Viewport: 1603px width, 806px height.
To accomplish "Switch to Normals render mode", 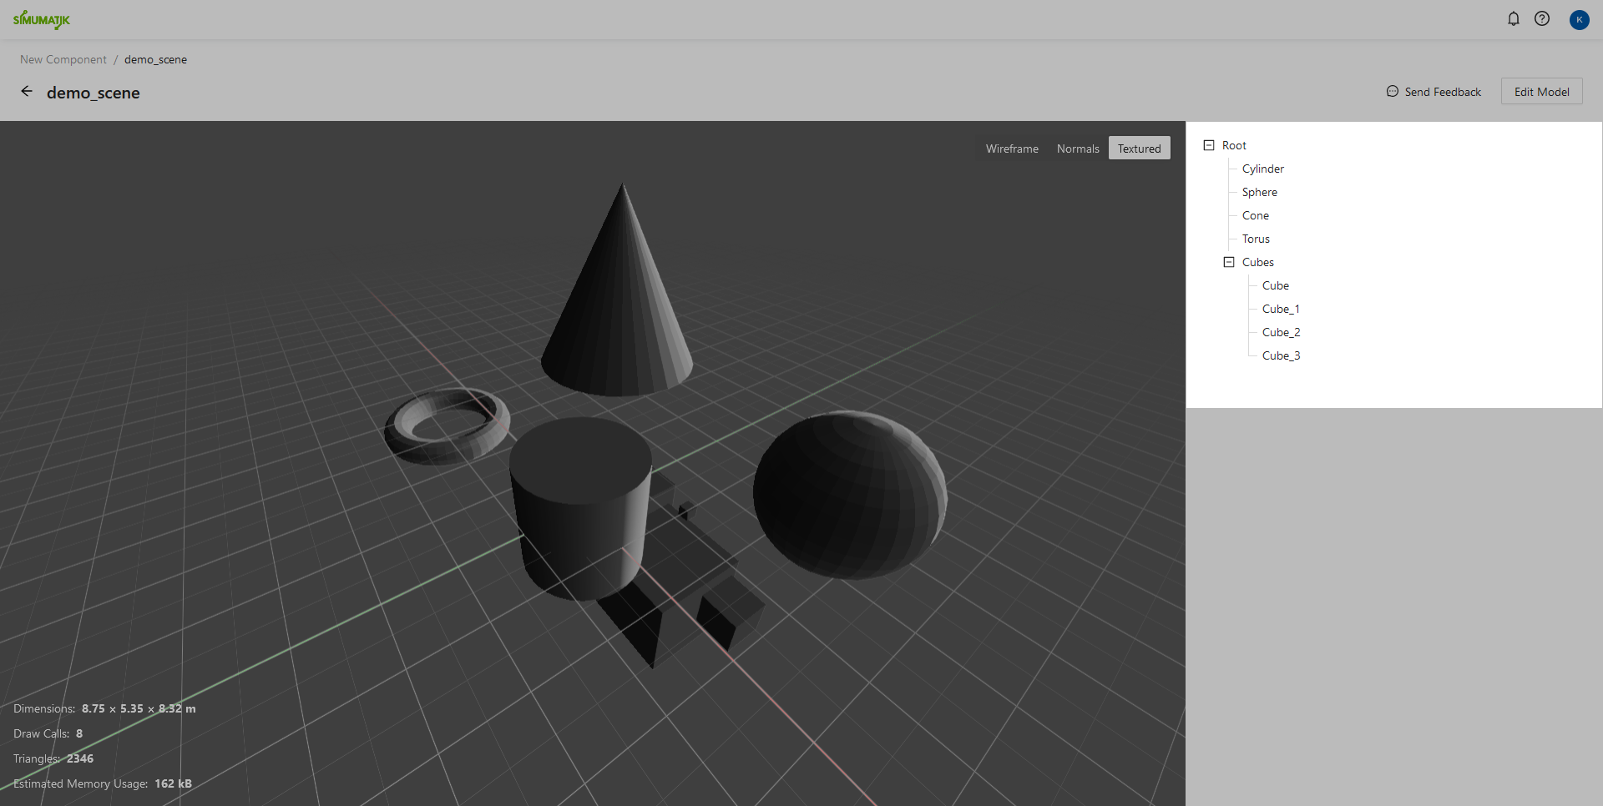I will click(x=1077, y=149).
